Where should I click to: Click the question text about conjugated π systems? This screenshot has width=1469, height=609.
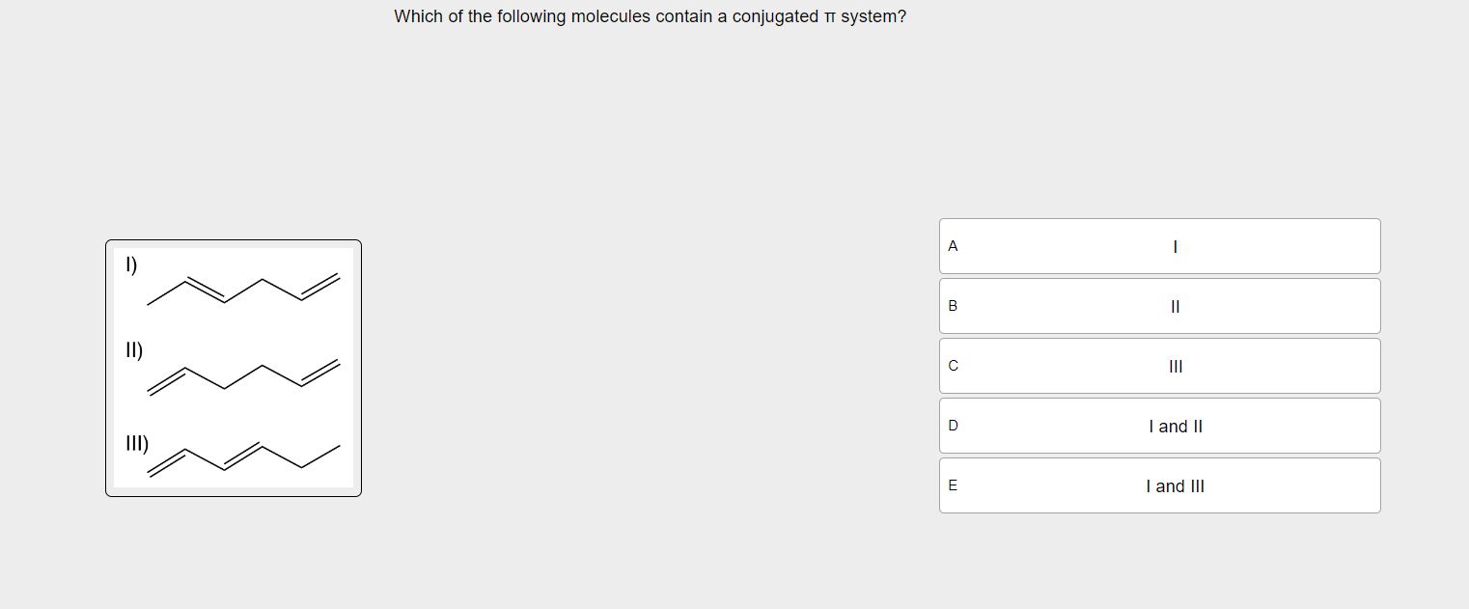pyautogui.click(x=650, y=16)
